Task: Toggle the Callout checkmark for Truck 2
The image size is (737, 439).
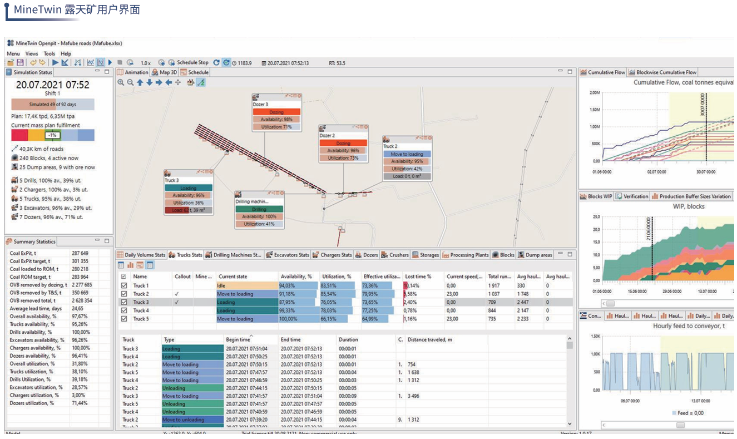Action: [x=177, y=294]
